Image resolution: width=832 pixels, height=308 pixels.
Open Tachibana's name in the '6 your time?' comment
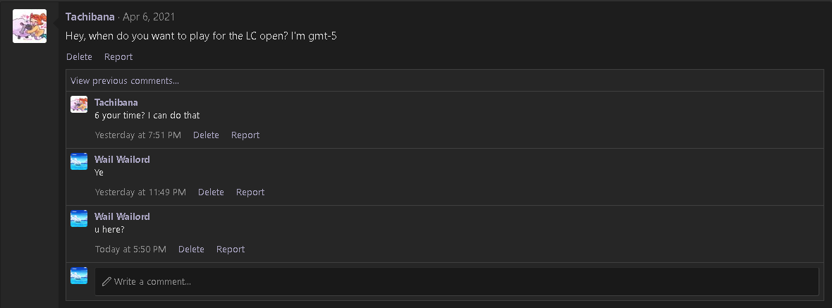[116, 102]
